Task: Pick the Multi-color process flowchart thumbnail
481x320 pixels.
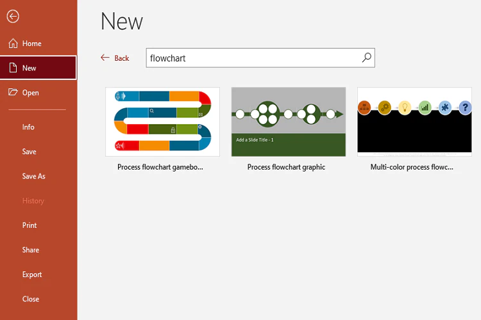Action: (x=414, y=122)
